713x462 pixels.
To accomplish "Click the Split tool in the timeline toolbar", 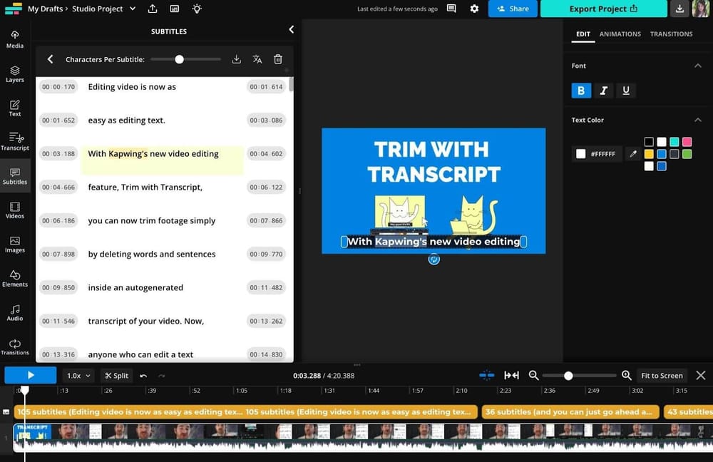I will point(116,375).
